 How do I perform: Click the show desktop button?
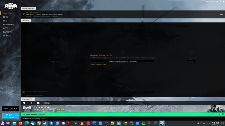(x=222, y=123)
